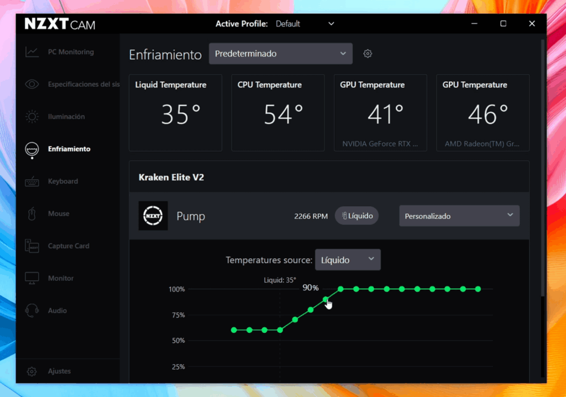
Task: Open Capture Card section
Action: click(x=69, y=246)
